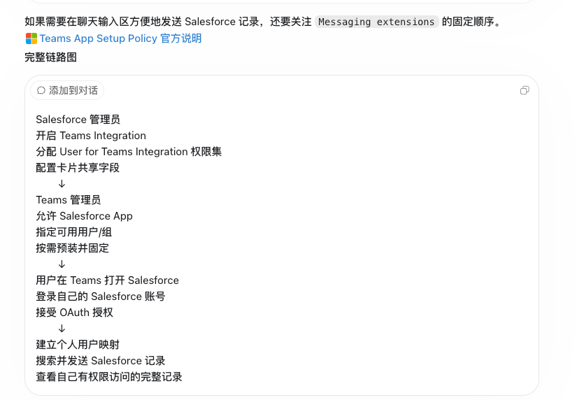Open Teams App Setup Policy 官方说明 link
Image resolution: width=577 pixels, height=400 pixels.
[x=120, y=38]
